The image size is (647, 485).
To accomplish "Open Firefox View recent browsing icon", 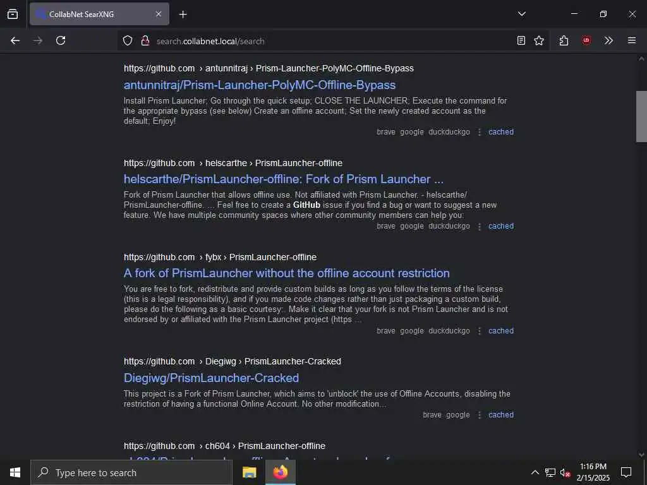I will (x=13, y=15).
